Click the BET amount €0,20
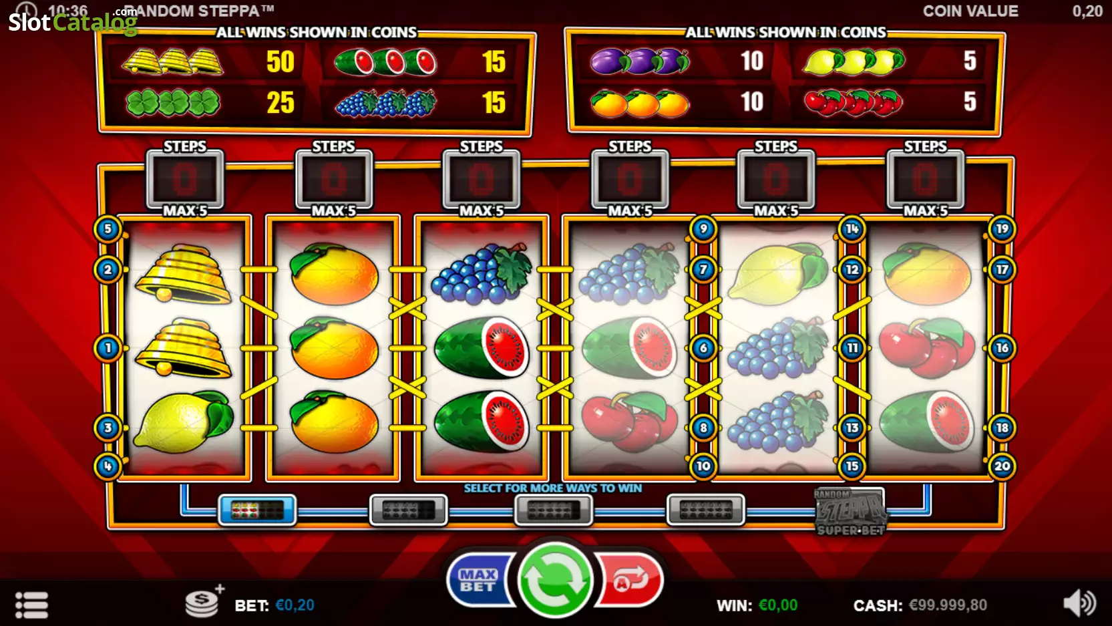 295,605
